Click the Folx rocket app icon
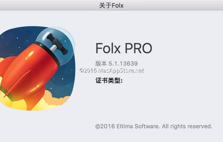223x142 pixels. point(37,68)
